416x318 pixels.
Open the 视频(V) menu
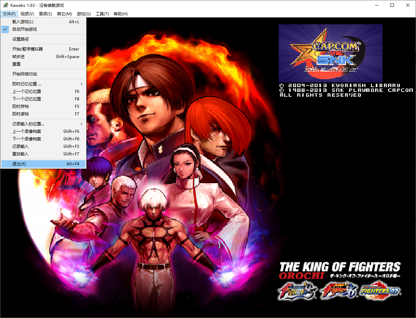coord(27,14)
